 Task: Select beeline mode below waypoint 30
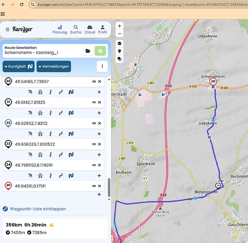pyautogui.click(x=30, y=92)
